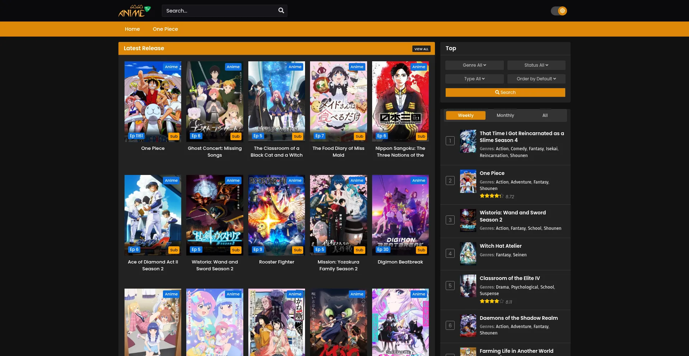Open the One Piece menu item
689x356 pixels.
click(165, 29)
